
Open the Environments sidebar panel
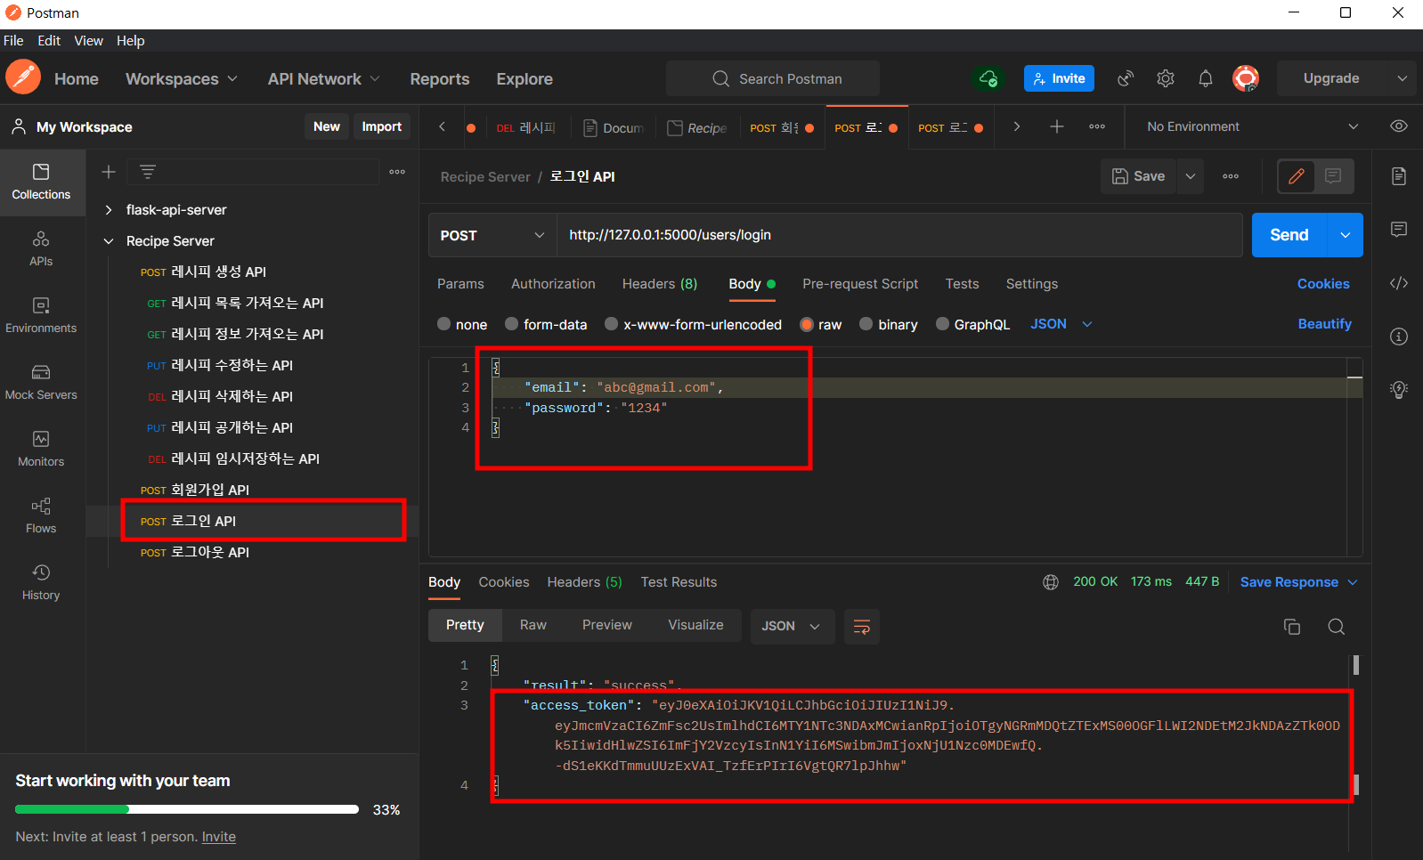[x=41, y=315]
